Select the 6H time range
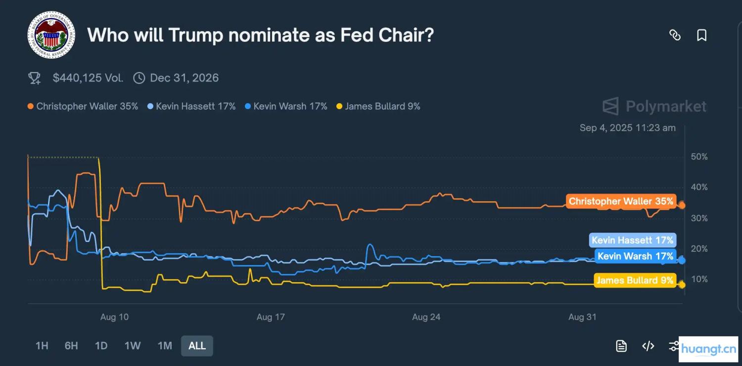The width and height of the screenshot is (742, 366). click(71, 346)
